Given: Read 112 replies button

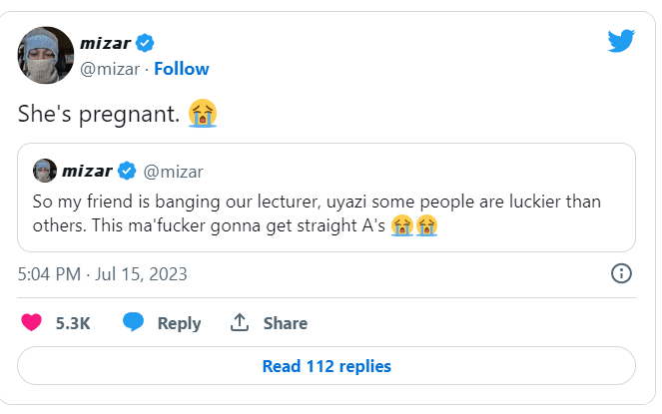Looking at the screenshot, I should tap(327, 366).
